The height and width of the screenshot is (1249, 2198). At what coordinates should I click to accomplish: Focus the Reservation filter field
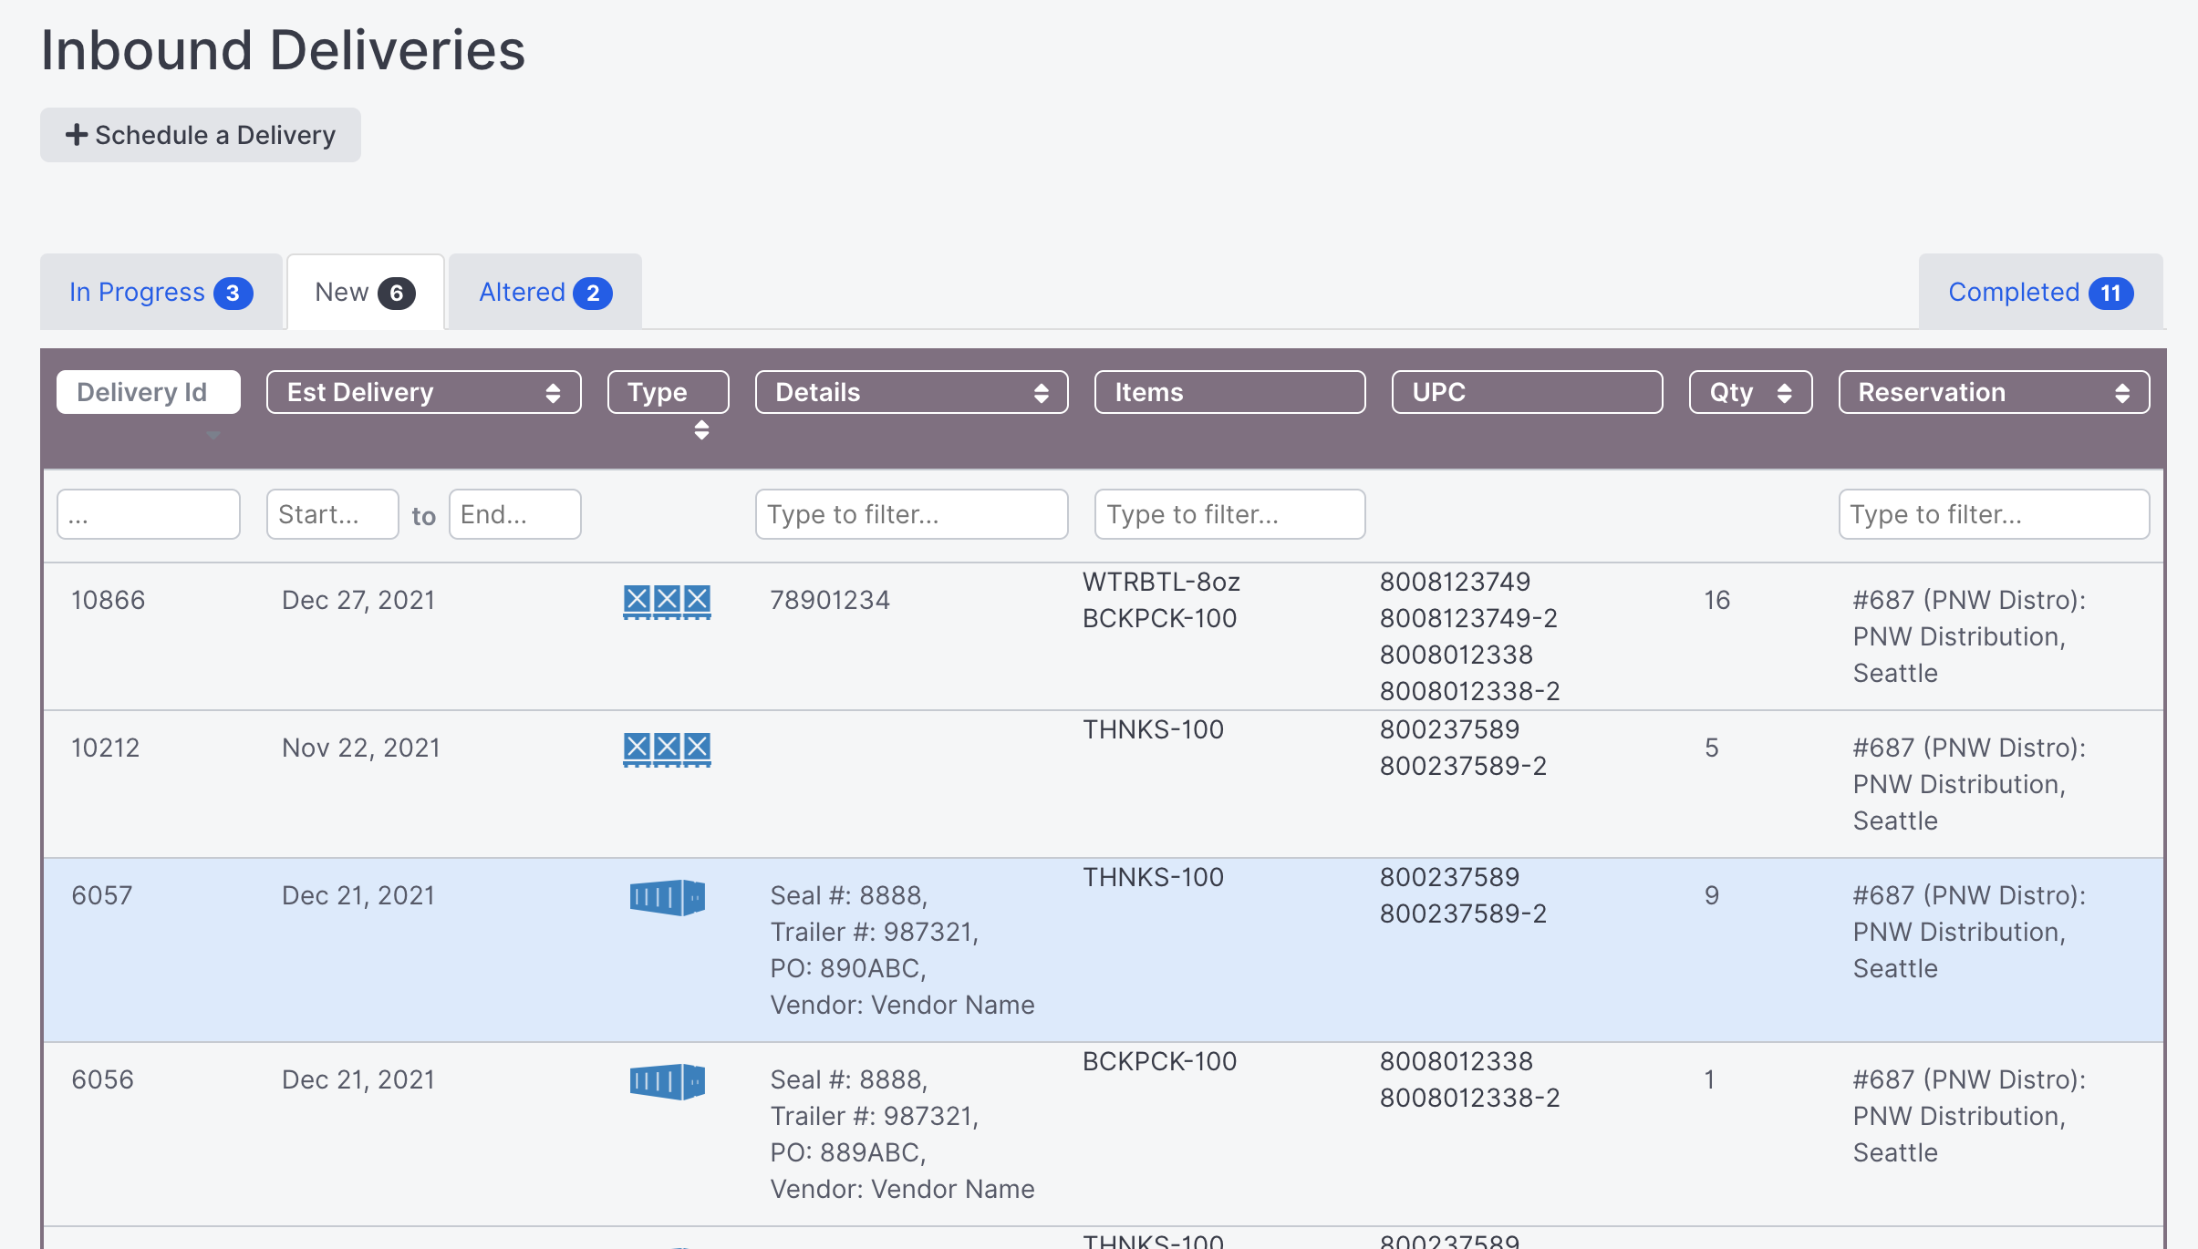[1994, 514]
